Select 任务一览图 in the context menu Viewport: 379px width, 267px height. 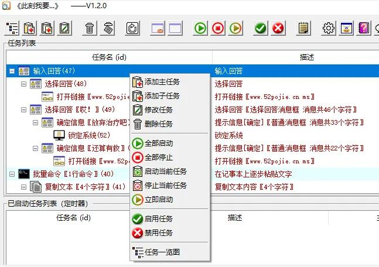[162, 252]
